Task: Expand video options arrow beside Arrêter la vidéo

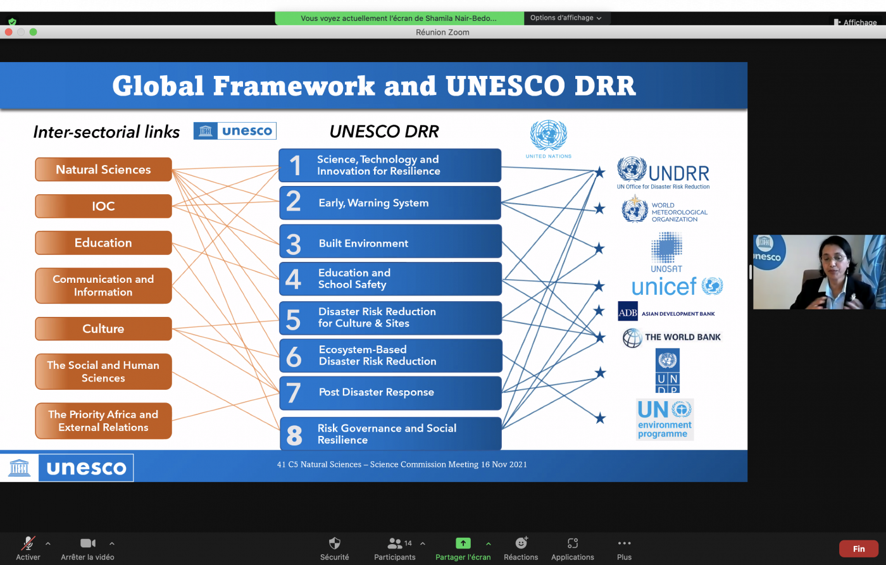Action: click(112, 543)
